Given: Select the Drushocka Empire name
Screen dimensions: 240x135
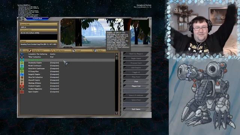Looking at the screenshot, I should [35, 63].
